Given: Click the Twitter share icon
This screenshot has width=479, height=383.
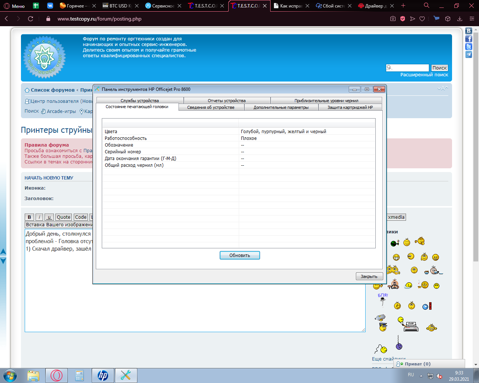Looking at the screenshot, I should (469, 47).
